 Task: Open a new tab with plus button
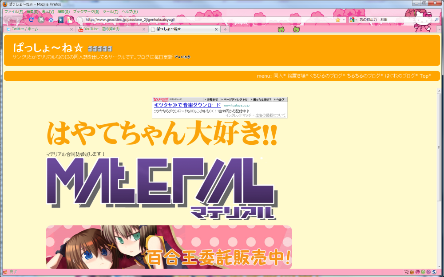pos(225,29)
